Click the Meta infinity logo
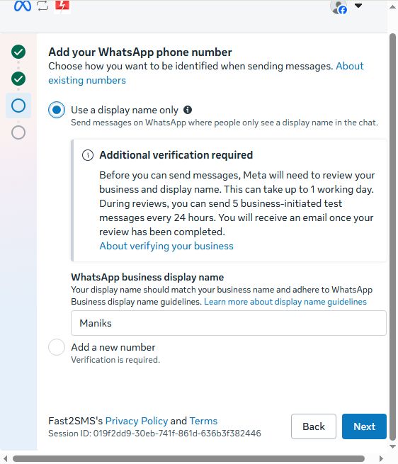398x464 pixels. [x=23, y=6]
